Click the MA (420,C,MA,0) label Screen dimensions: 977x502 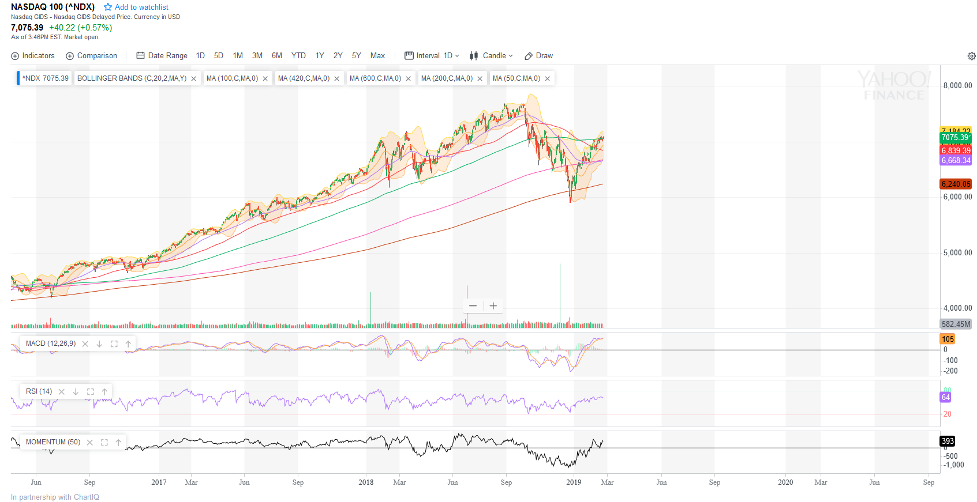(304, 78)
